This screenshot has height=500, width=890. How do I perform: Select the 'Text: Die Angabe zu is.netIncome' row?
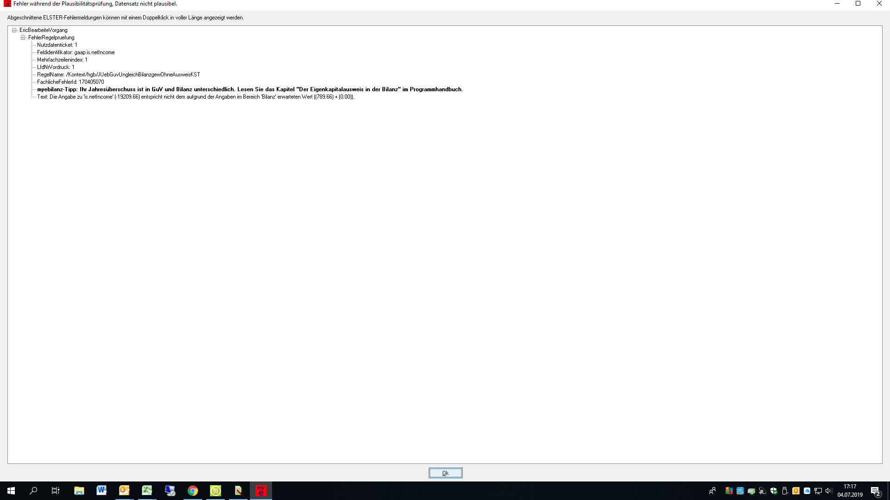[195, 97]
